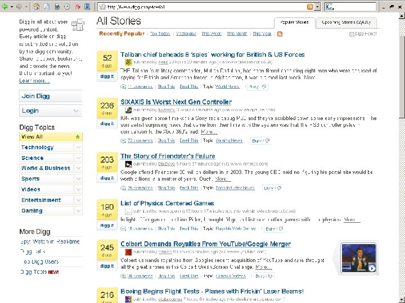Click the RSS feed icon beside This Year

click(280, 34)
